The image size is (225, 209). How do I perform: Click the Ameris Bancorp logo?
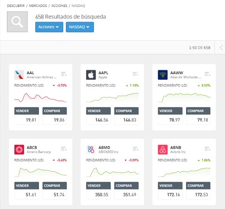[x=19, y=150]
